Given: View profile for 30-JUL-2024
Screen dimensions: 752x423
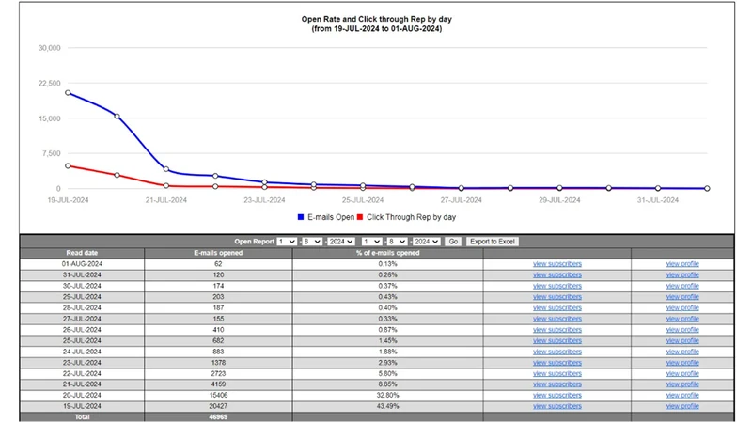Looking at the screenshot, I should coord(682,286).
